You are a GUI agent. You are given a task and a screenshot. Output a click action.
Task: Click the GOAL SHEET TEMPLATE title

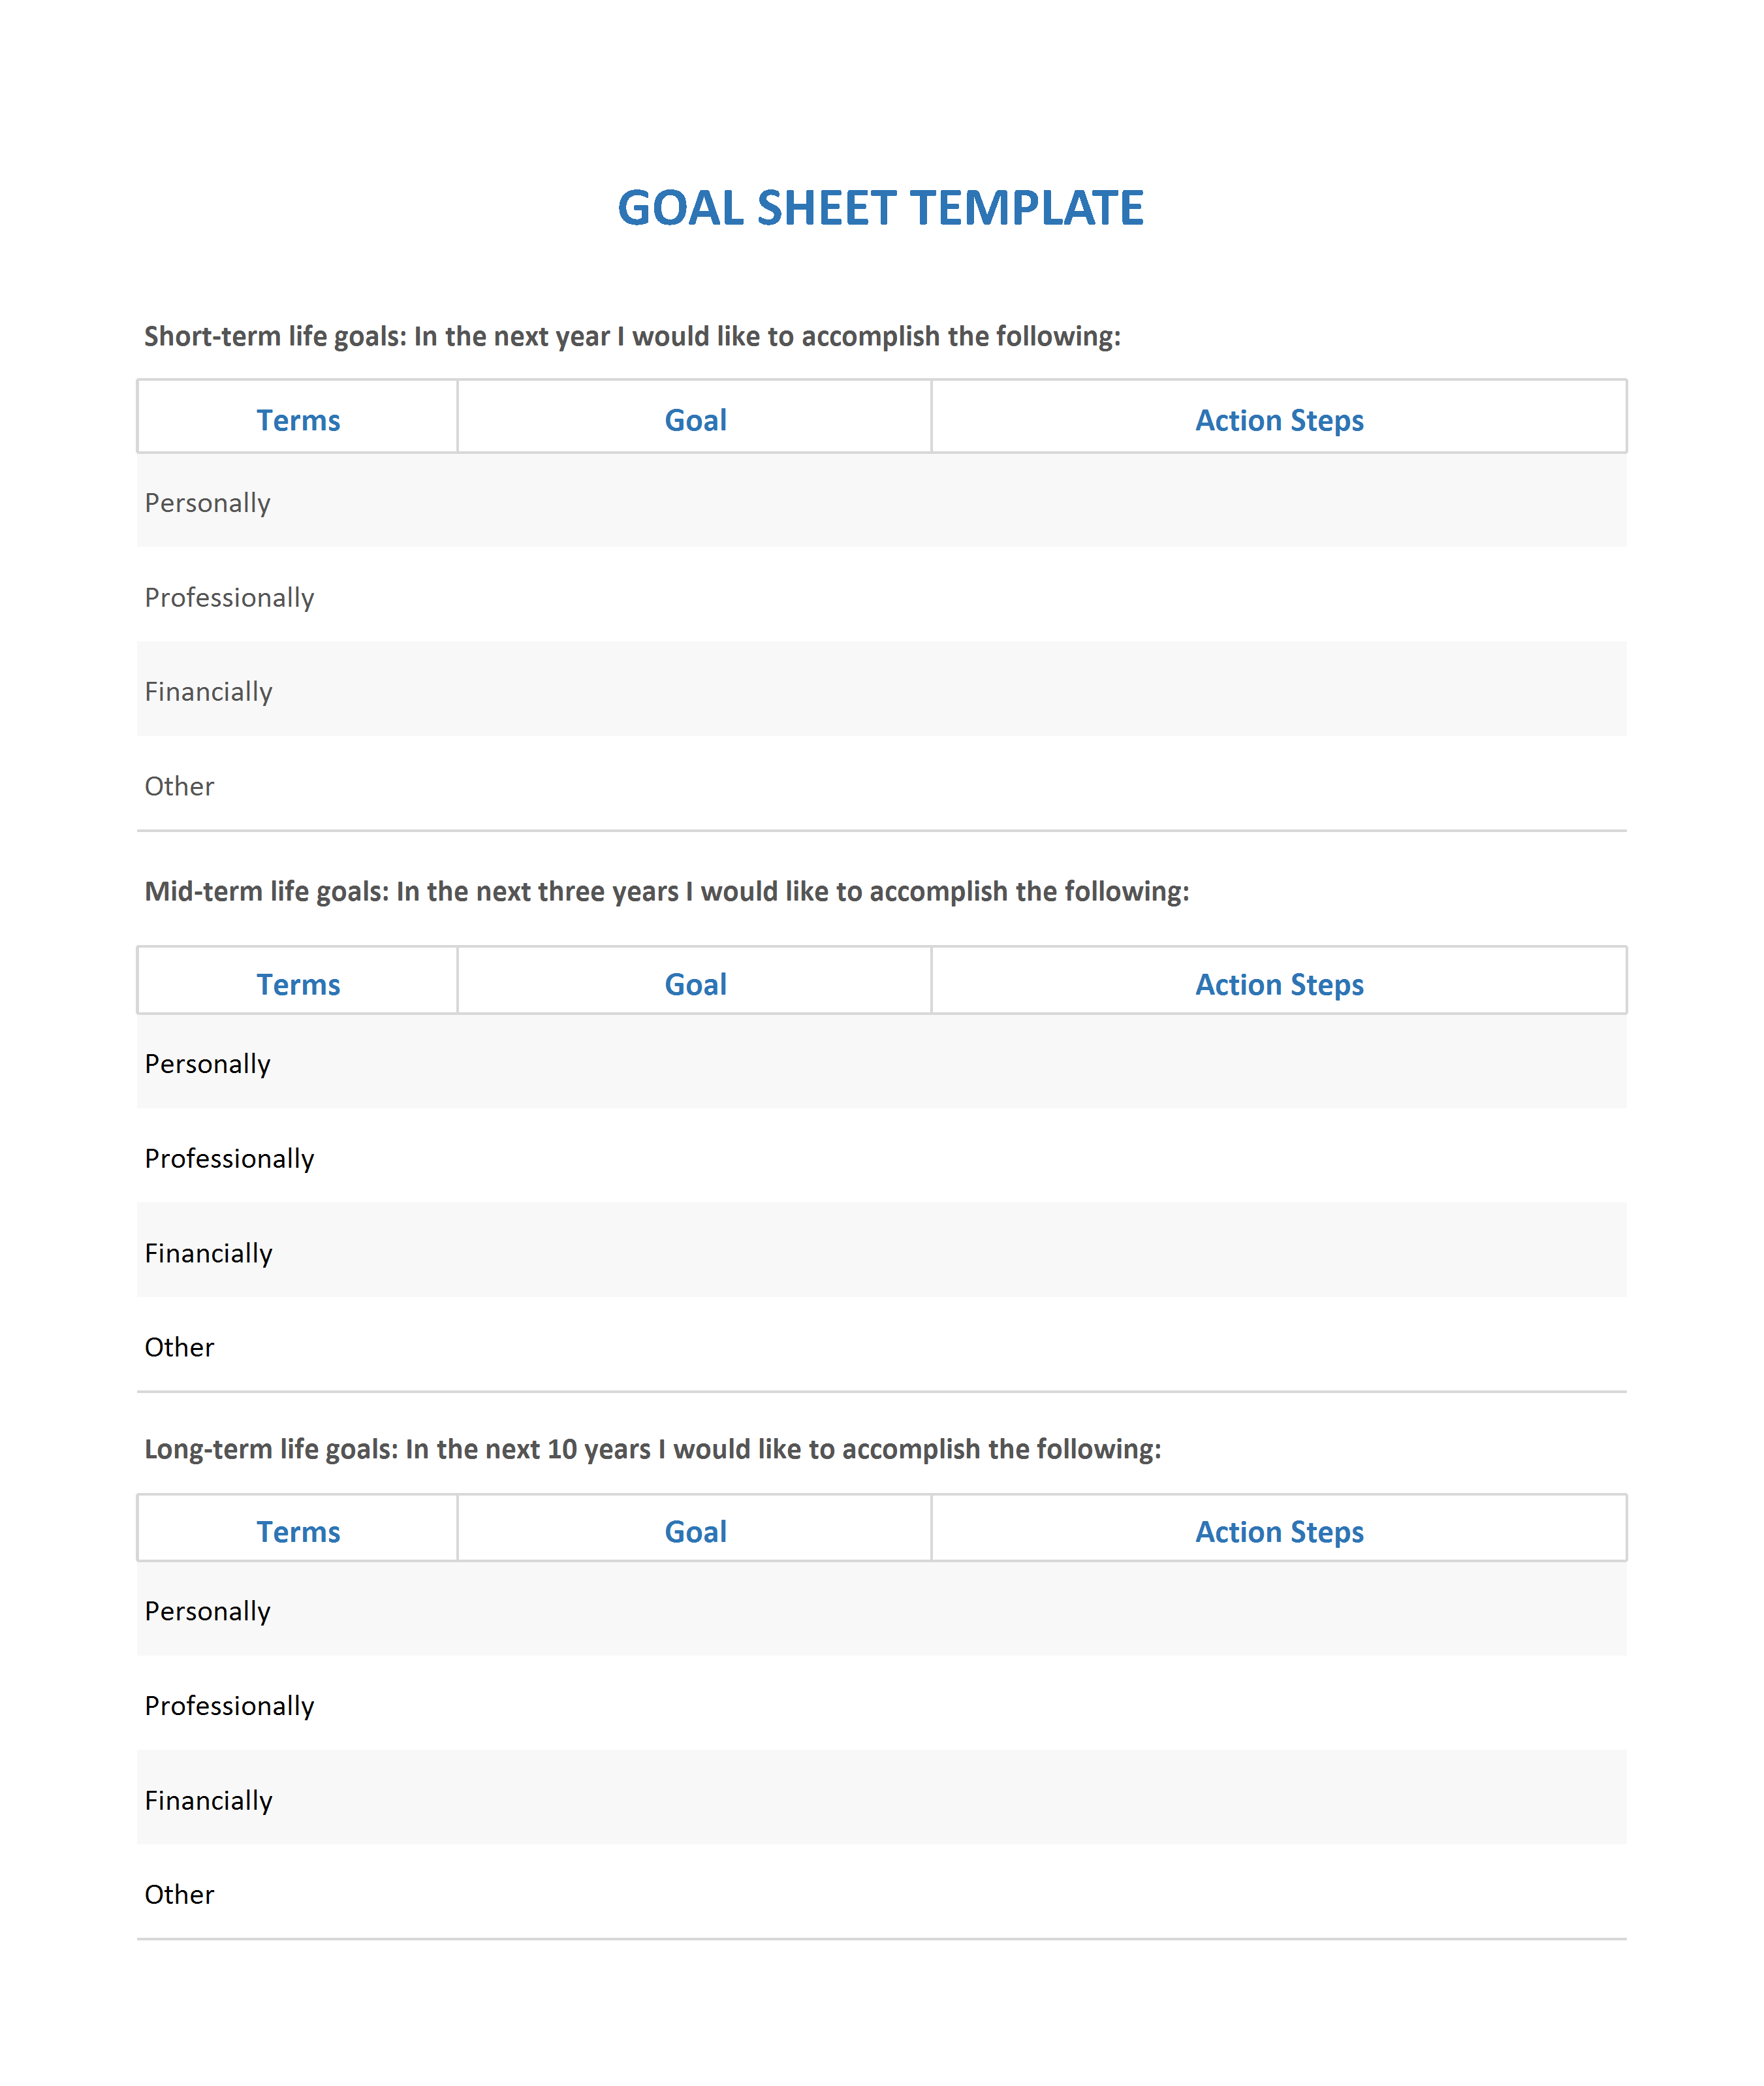coord(880,208)
